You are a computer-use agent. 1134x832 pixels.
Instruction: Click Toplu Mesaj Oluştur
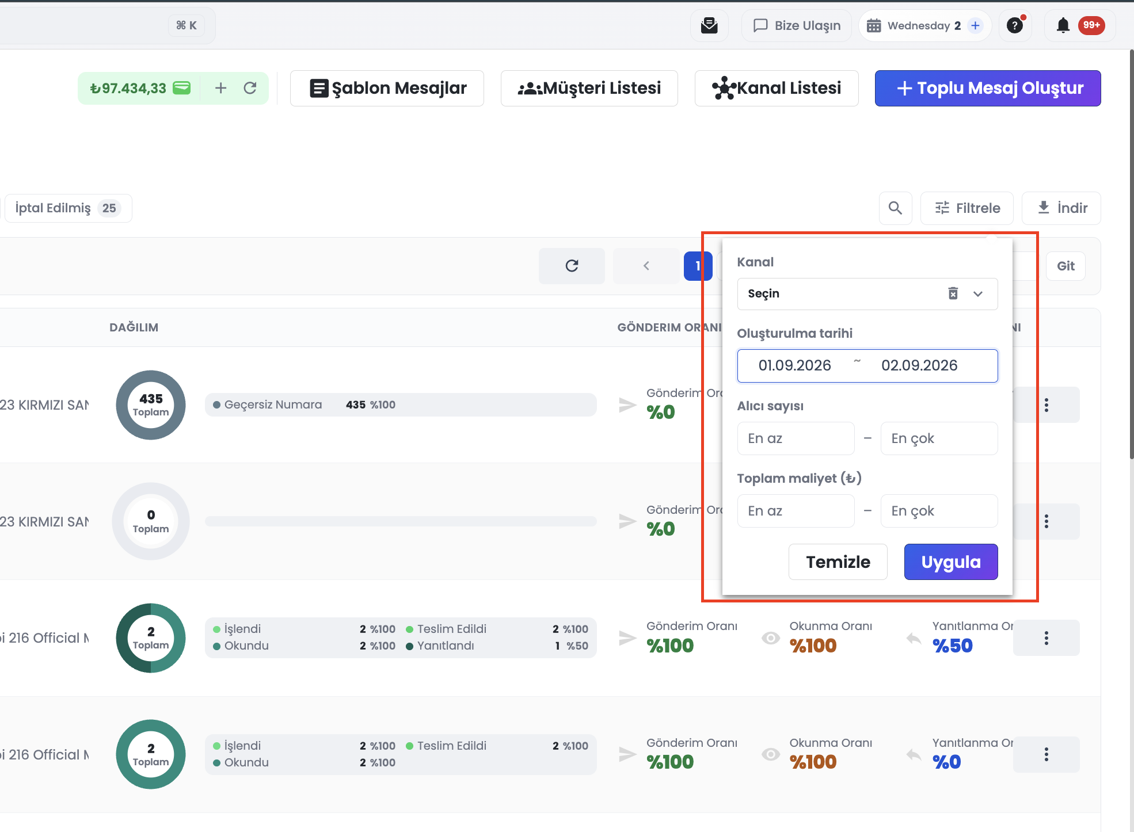pos(988,88)
